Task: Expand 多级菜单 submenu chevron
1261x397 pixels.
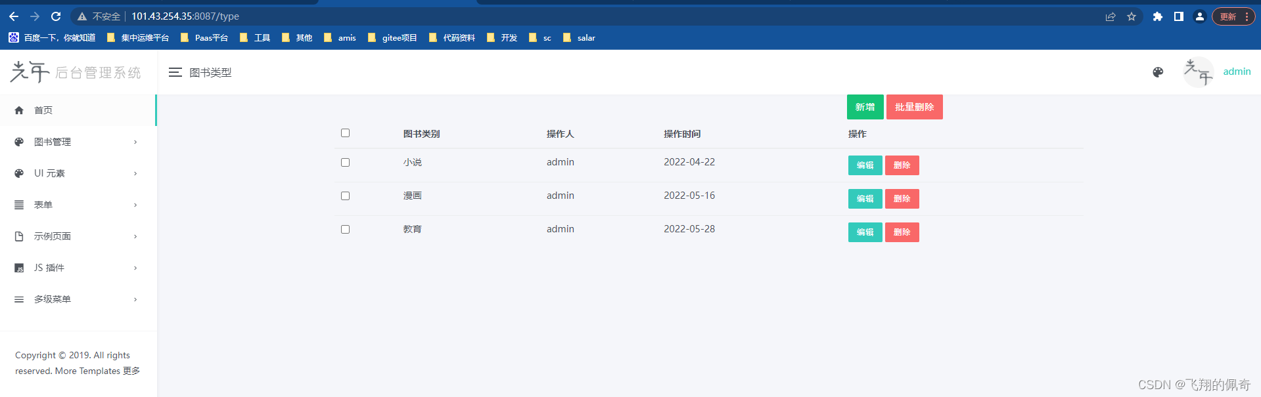Action: tap(135, 299)
